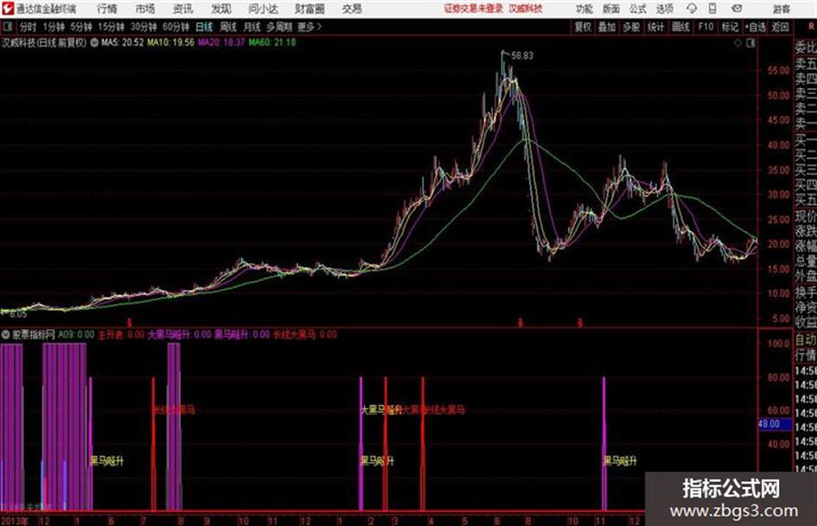The image size is (817, 526).
Task: Click the mobile phone icon
Action: point(712,9)
